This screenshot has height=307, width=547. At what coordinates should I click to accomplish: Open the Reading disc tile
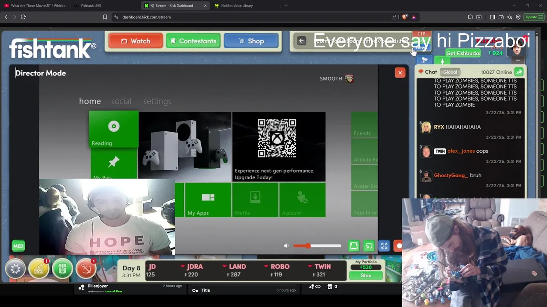click(x=114, y=129)
